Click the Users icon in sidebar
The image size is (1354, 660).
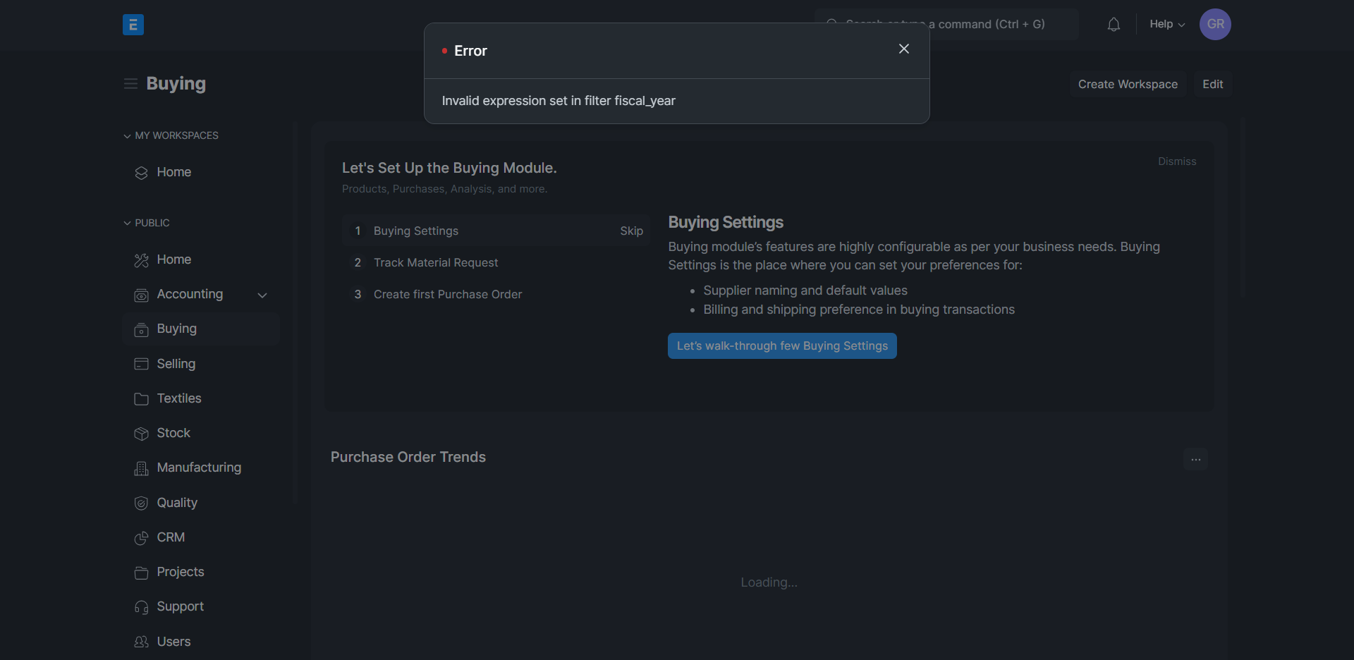pyautogui.click(x=141, y=642)
